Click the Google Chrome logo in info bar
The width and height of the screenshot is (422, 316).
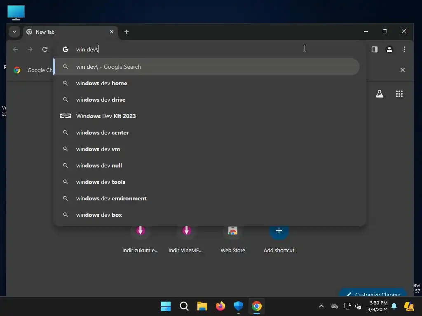17,70
